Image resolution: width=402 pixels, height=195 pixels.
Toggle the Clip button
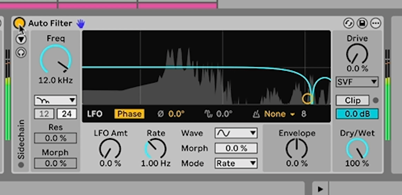click(x=352, y=100)
